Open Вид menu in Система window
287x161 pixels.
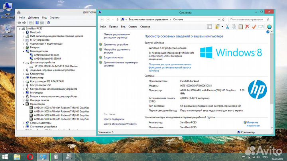point(123,27)
